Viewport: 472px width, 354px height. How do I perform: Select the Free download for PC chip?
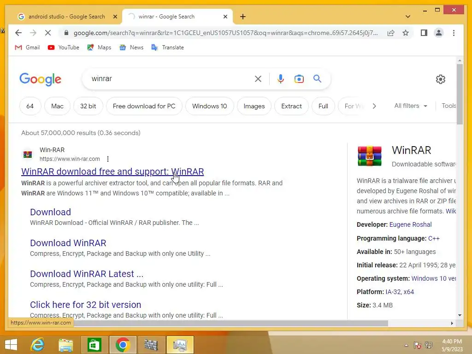pyautogui.click(x=144, y=106)
